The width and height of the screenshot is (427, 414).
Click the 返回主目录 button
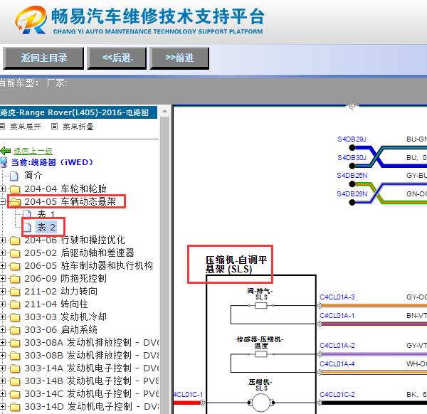pyautogui.click(x=43, y=58)
